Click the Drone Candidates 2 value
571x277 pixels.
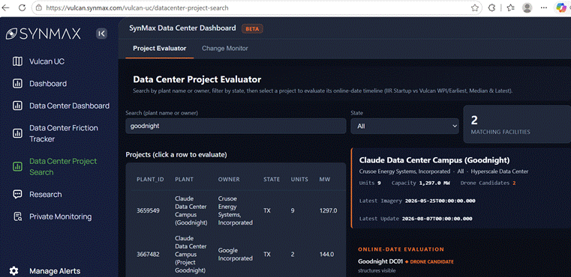(514, 183)
